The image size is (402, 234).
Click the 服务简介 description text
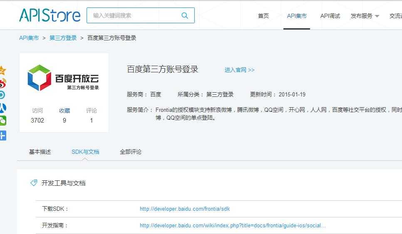(279, 113)
